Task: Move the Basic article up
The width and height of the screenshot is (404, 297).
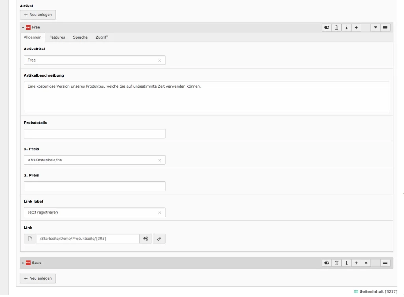Action: coord(366,263)
